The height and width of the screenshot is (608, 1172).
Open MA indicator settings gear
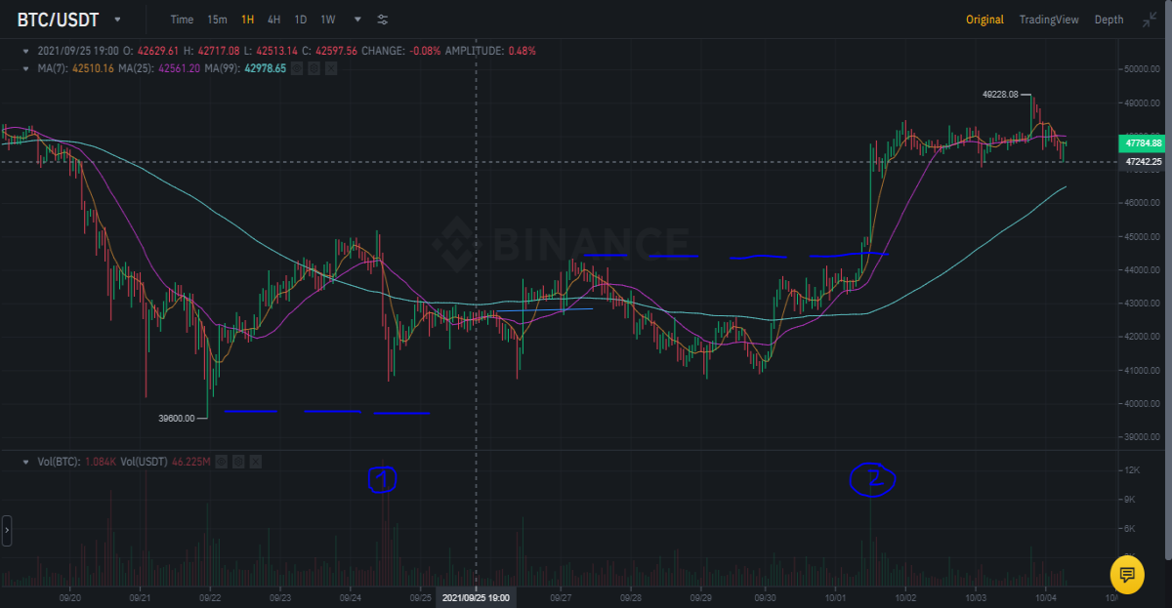[314, 68]
